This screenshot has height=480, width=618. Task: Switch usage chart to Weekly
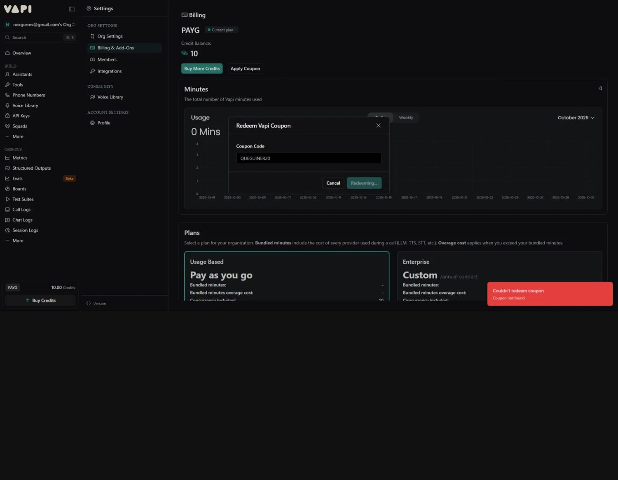[x=406, y=118]
